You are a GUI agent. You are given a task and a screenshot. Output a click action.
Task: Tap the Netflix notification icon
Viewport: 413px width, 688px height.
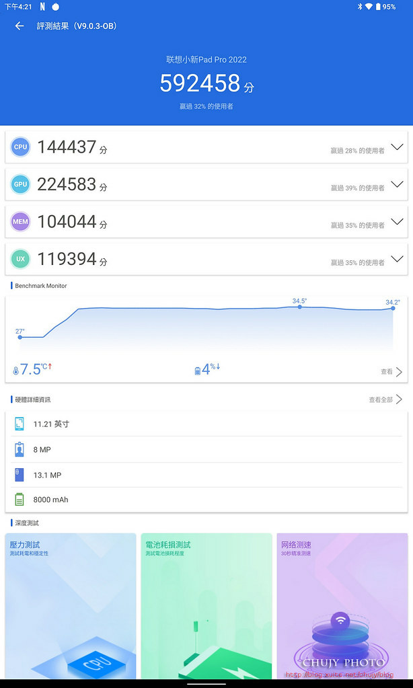pyautogui.click(x=42, y=7)
